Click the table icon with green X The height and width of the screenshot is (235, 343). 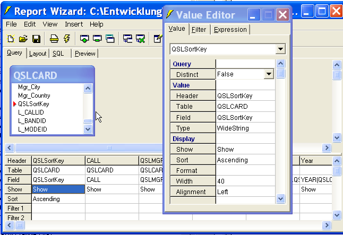(x=140, y=38)
